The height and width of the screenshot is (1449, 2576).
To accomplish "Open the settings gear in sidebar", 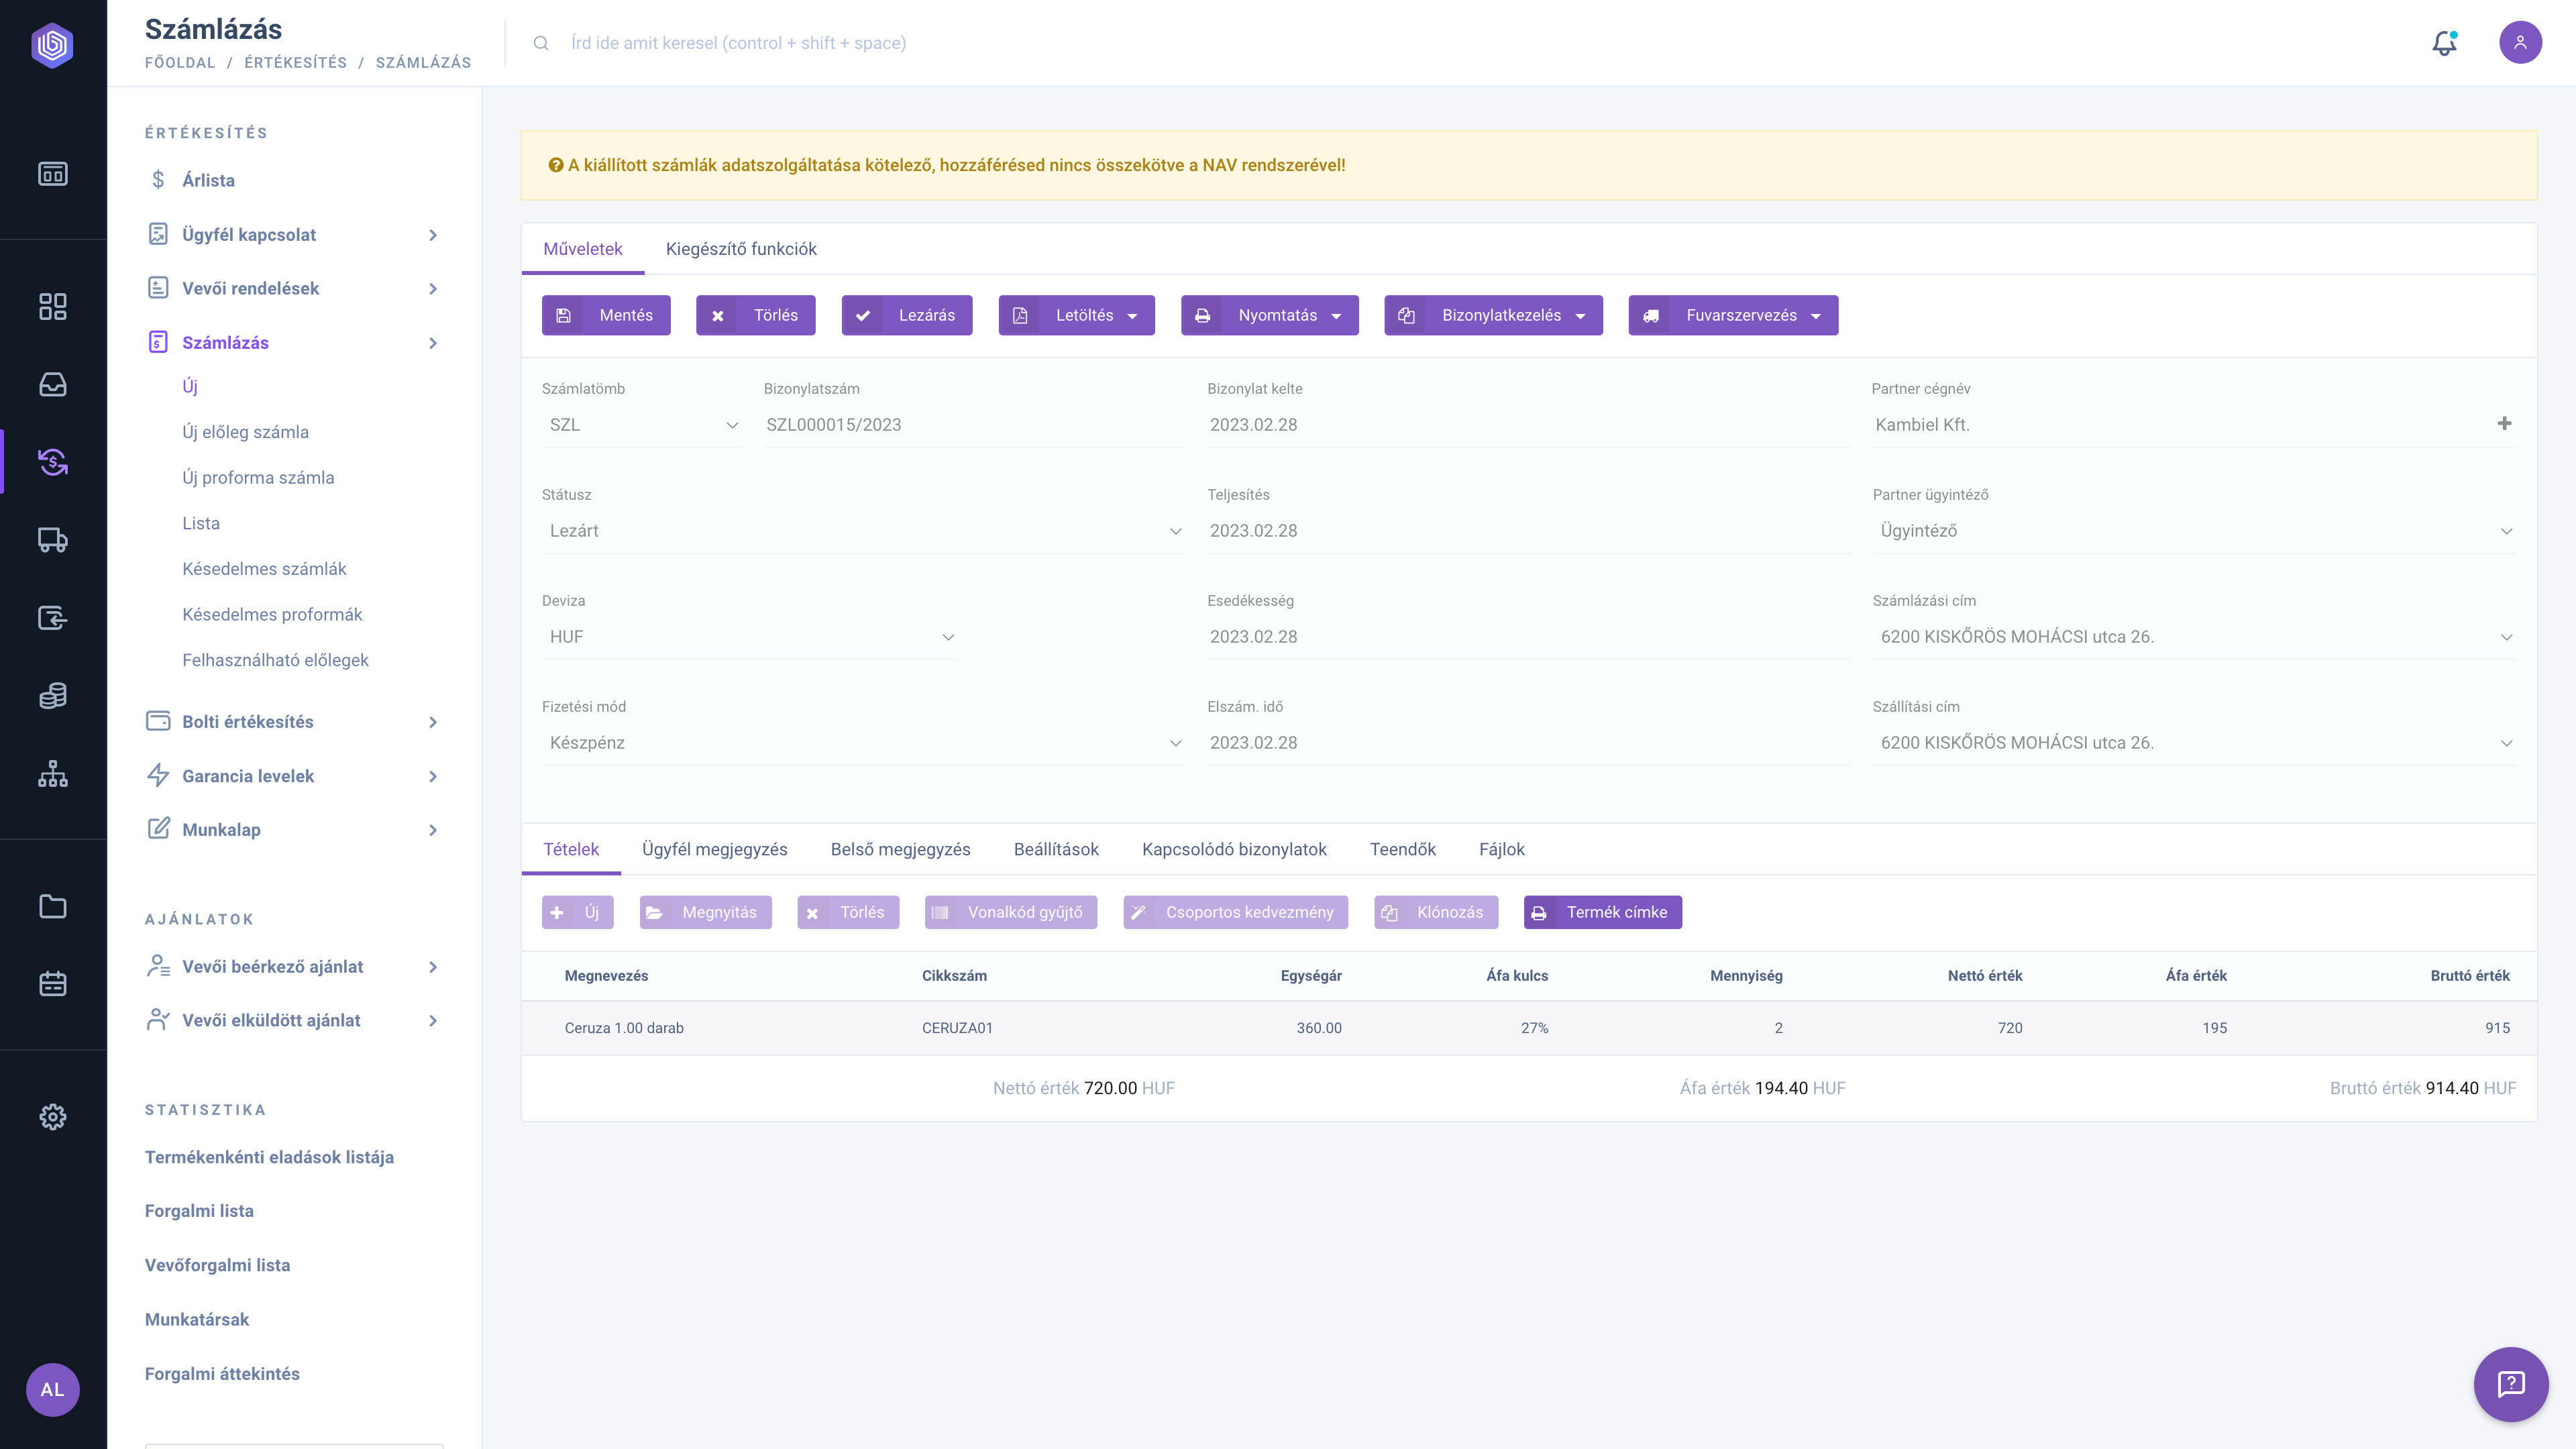I will click(x=53, y=1117).
